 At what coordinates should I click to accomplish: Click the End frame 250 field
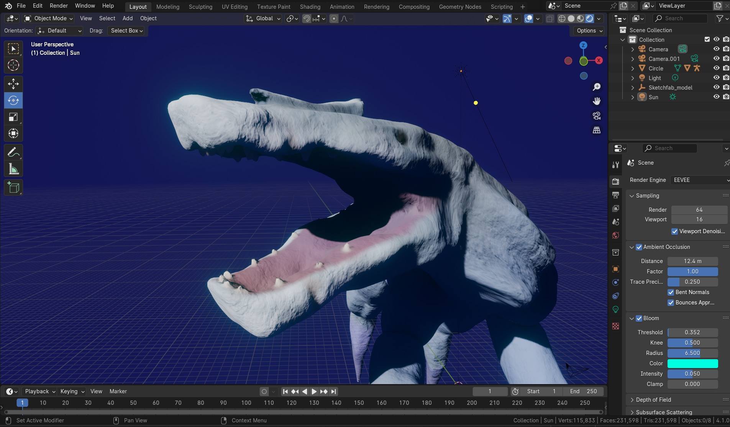(583, 391)
